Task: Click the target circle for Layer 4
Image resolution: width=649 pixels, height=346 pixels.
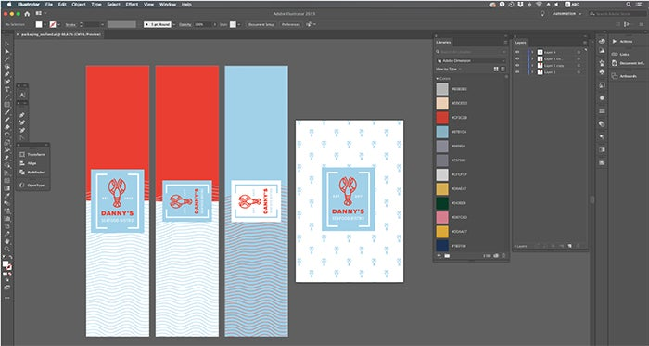Action: click(579, 52)
